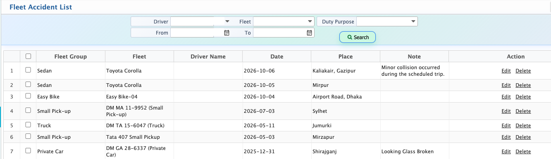Expand the Driver dropdown
This screenshot has width=551, height=159.
227,21
